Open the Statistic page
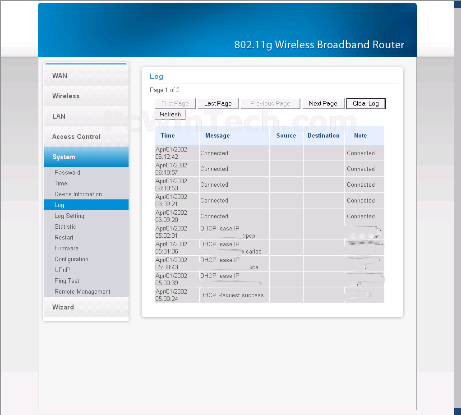The width and height of the screenshot is (461, 415). (x=65, y=226)
